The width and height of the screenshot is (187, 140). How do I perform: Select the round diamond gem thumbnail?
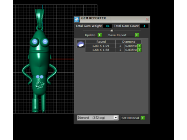pos(81,44)
